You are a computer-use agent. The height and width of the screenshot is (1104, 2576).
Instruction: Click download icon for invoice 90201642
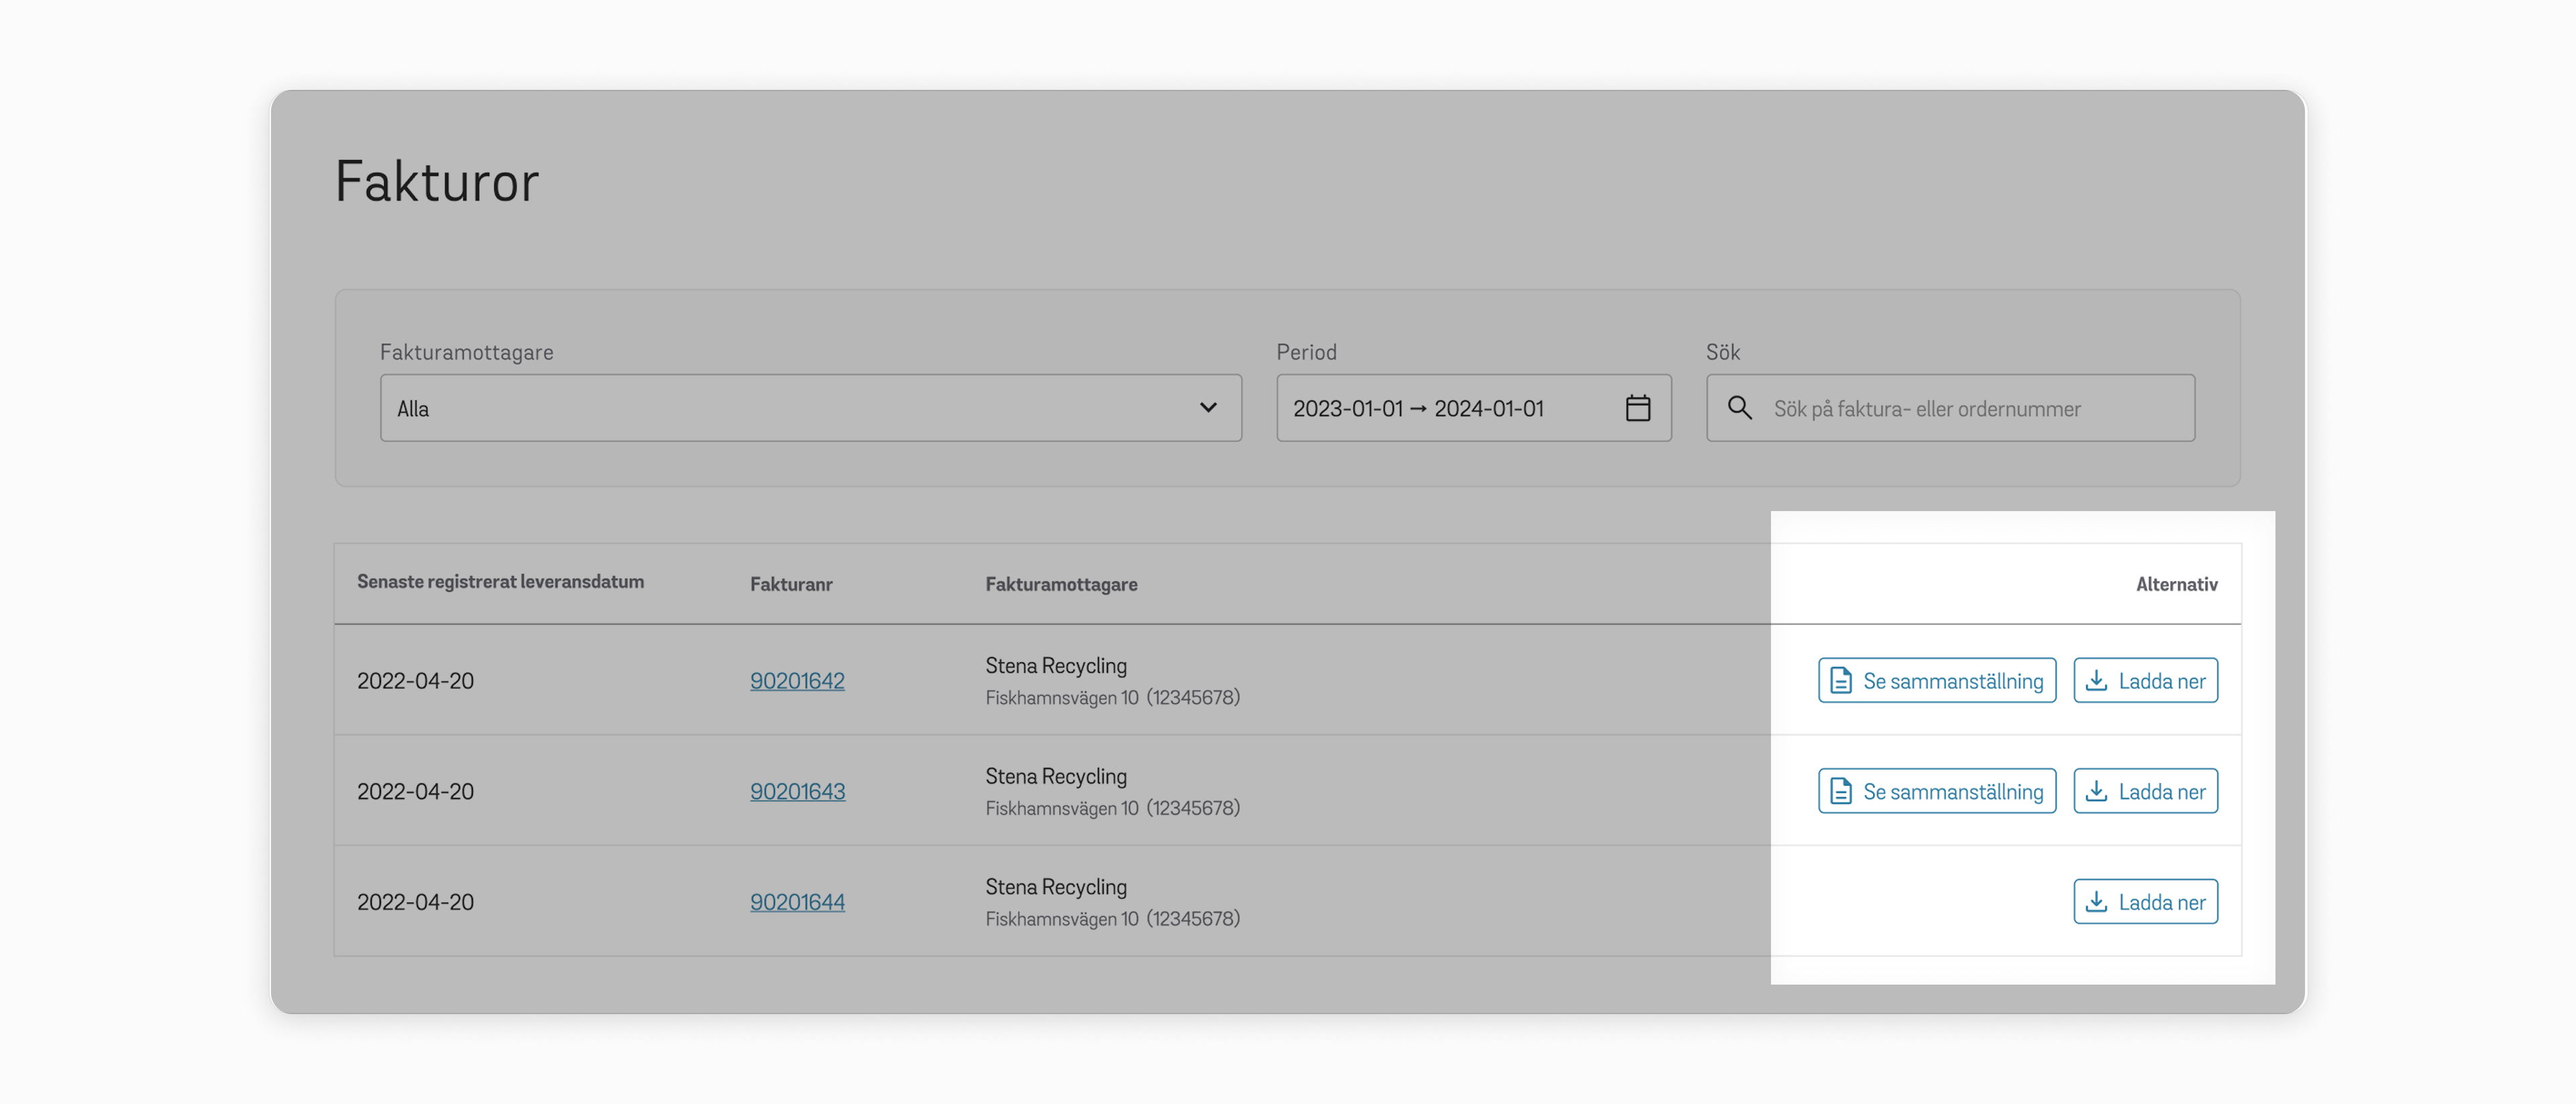[x=2096, y=681]
